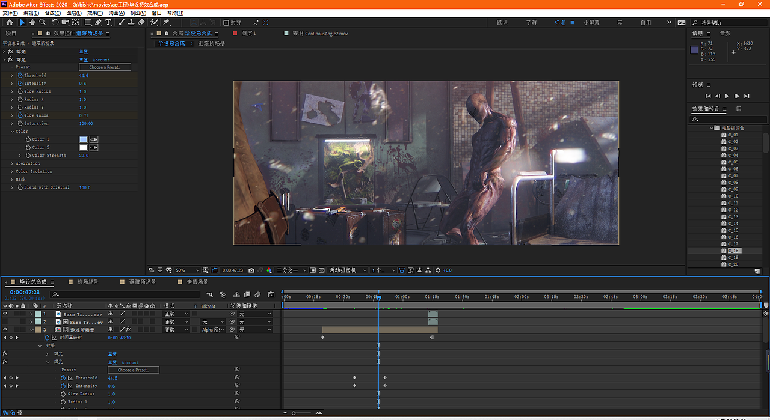Viewport: 770px width, 420px height.
Task: Open the 50% magnification dropdown
Action: point(188,270)
